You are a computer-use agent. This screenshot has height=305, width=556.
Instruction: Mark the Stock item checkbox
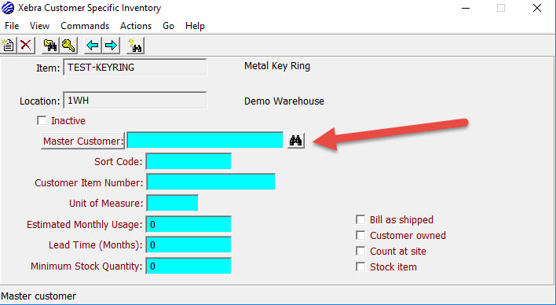[360, 266]
